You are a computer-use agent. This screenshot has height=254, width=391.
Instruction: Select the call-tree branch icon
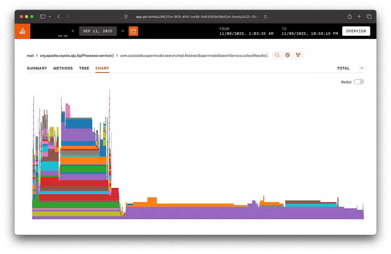pos(298,55)
